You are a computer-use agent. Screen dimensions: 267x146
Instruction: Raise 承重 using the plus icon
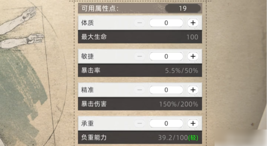(193, 123)
